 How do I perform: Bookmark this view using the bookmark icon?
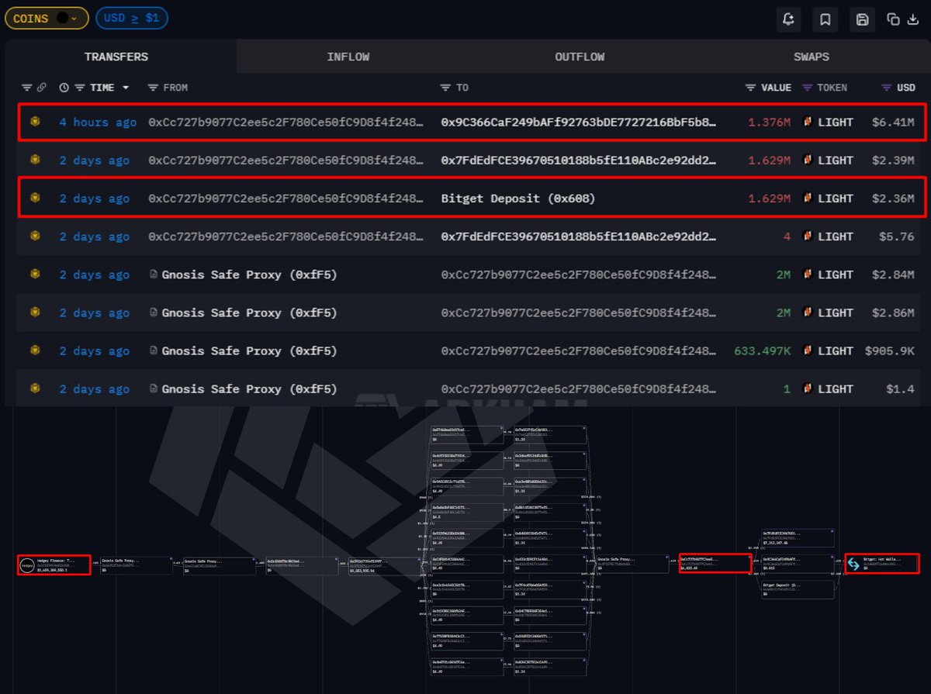(x=825, y=19)
